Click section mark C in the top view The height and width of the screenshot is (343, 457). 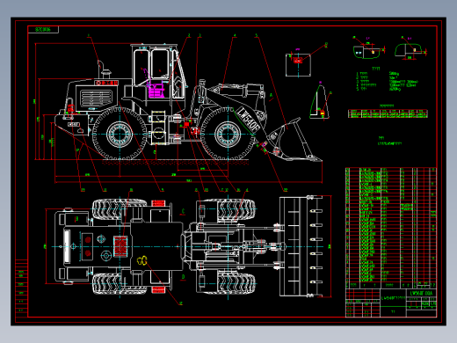click(183, 211)
